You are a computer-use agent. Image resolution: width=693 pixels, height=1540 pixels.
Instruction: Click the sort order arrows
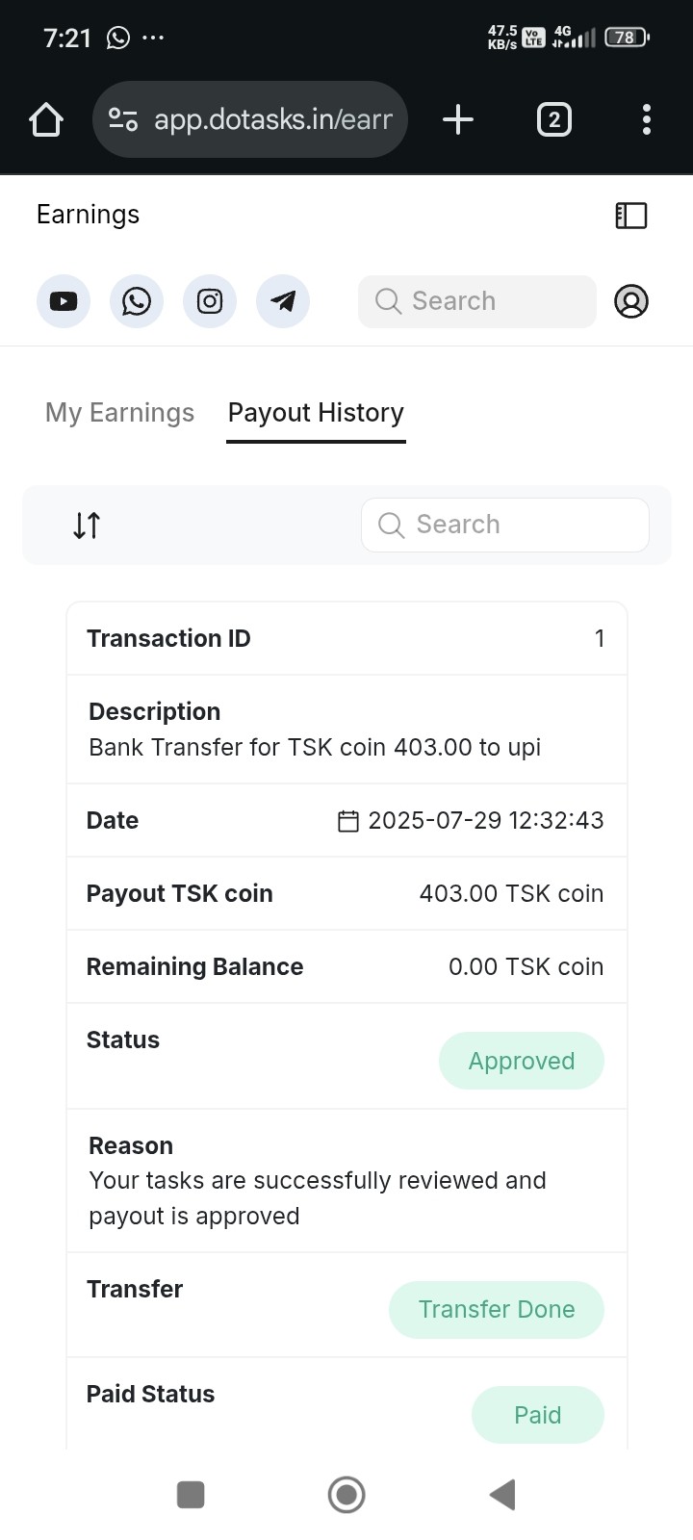point(87,526)
